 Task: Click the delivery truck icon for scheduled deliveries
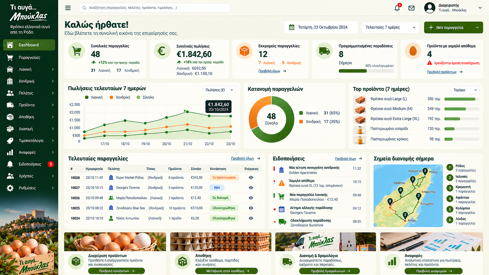point(324,51)
